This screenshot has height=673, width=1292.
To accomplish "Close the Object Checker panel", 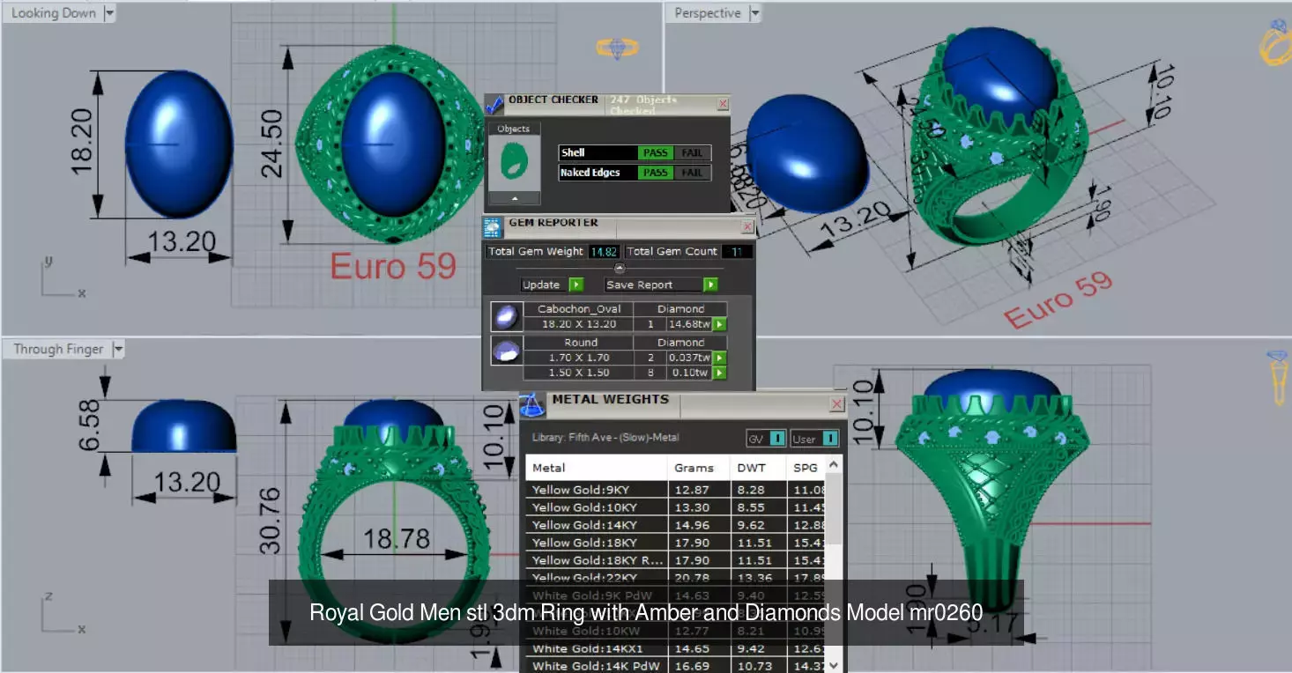I will pos(723,104).
